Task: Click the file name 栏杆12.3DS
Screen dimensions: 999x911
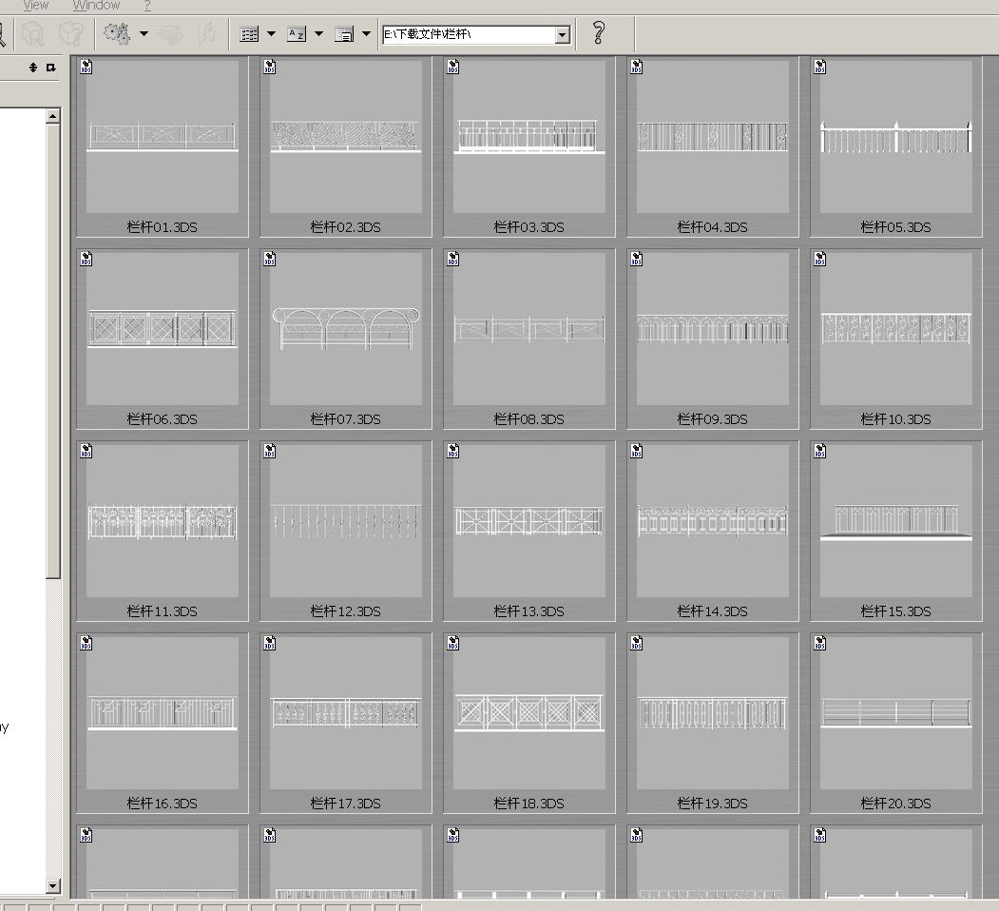Action: [x=346, y=611]
